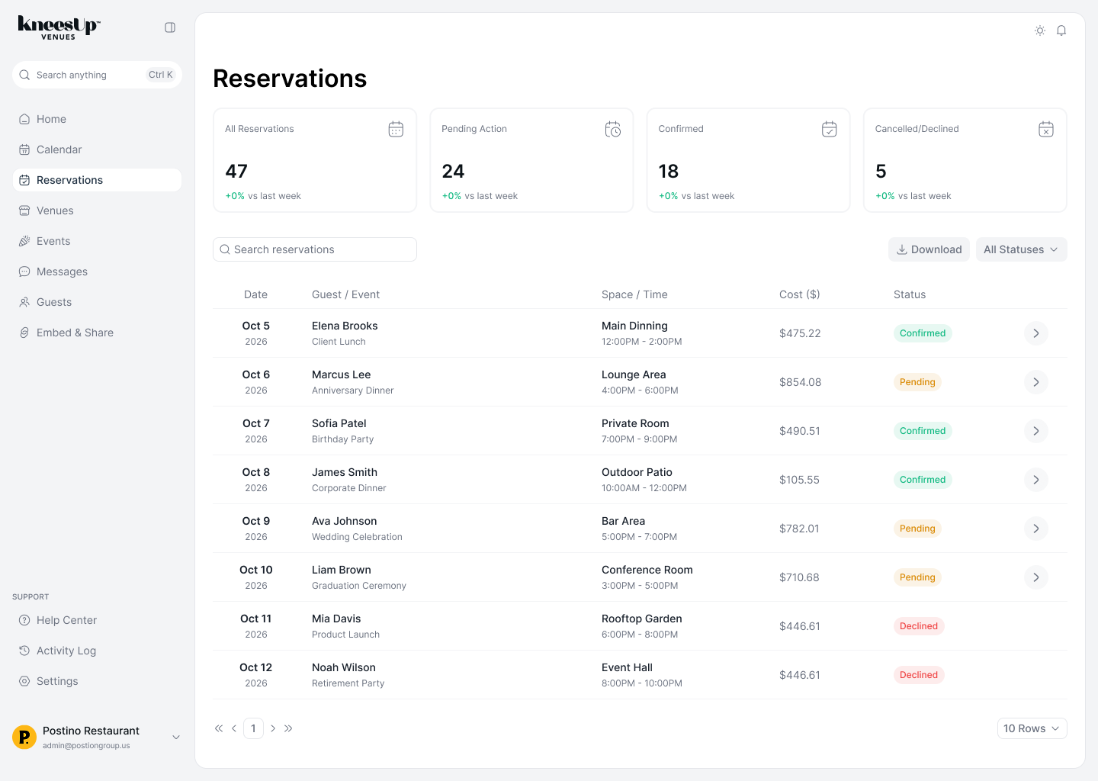Click the Search reservations input
Viewport: 1098px width, 781px height.
(315, 249)
